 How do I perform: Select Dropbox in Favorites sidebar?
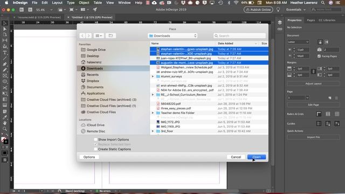click(x=93, y=81)
